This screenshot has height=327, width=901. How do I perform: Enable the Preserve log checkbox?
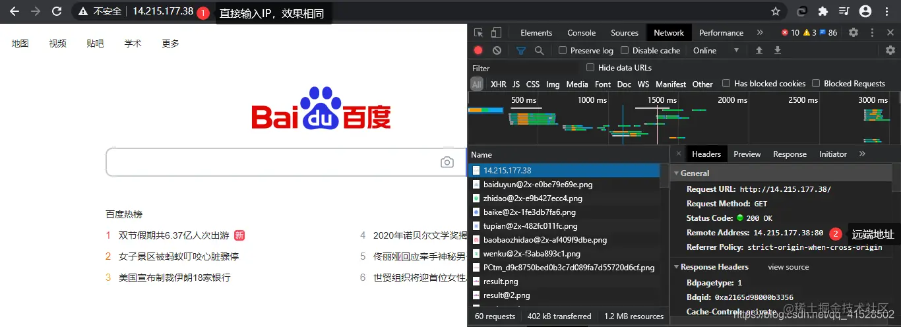(x=563, y=50)
